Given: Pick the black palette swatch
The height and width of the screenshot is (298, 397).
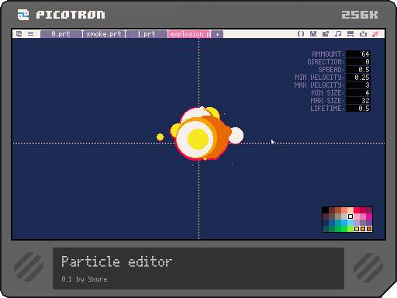Looking at the screenshot, I should click(326, 210).
